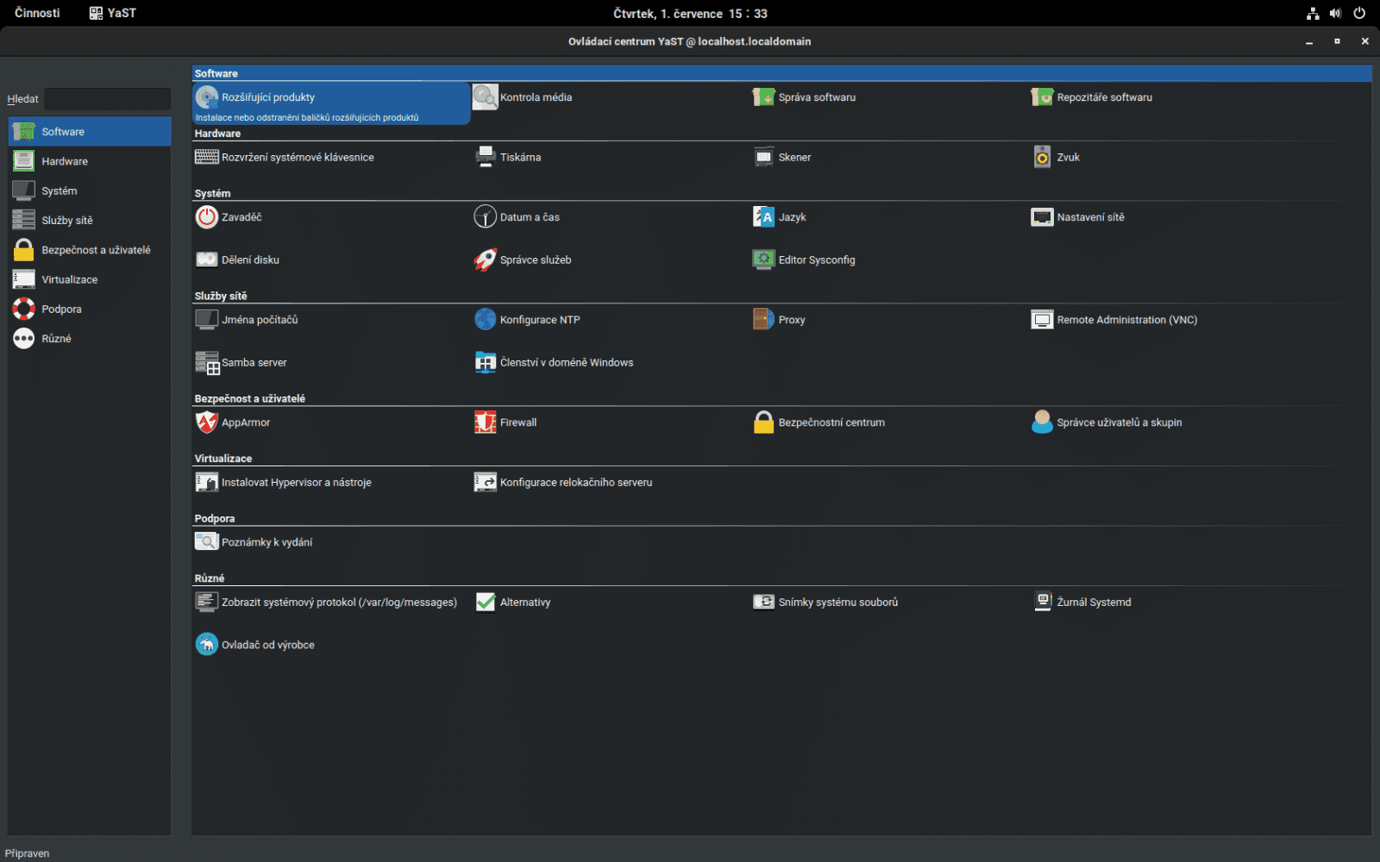Image resolution: width=1380 pixels, height=862 pixels.
Task: Open AppArmor settings
Action: pyautogui.click(x=245, y=422)
